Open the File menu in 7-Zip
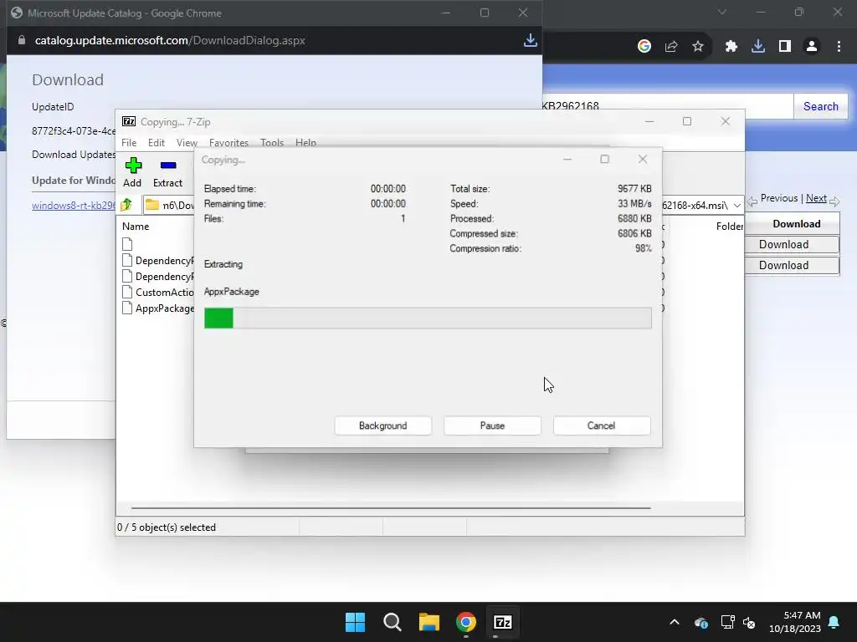The height and width of the screenshot is (642, 857). pyautogui.click(x=129, y=142)
